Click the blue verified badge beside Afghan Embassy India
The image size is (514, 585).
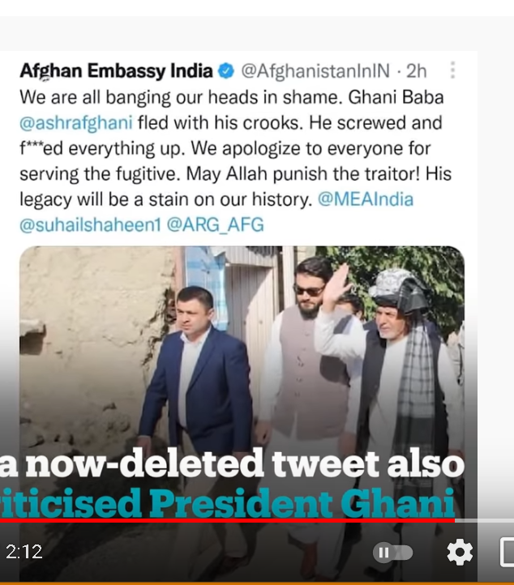[226, 70]
